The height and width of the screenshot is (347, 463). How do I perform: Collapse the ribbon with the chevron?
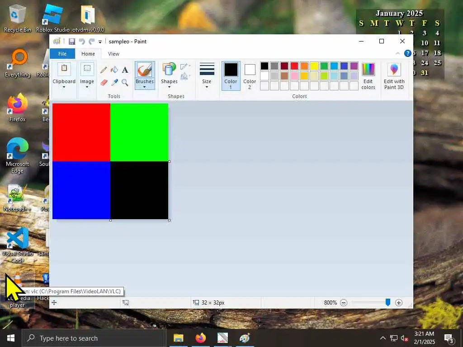(398, 53)
